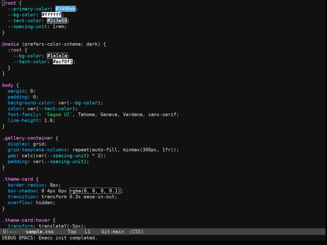
Task: Click the L1 line number indicator
Action: click(87, 232)
